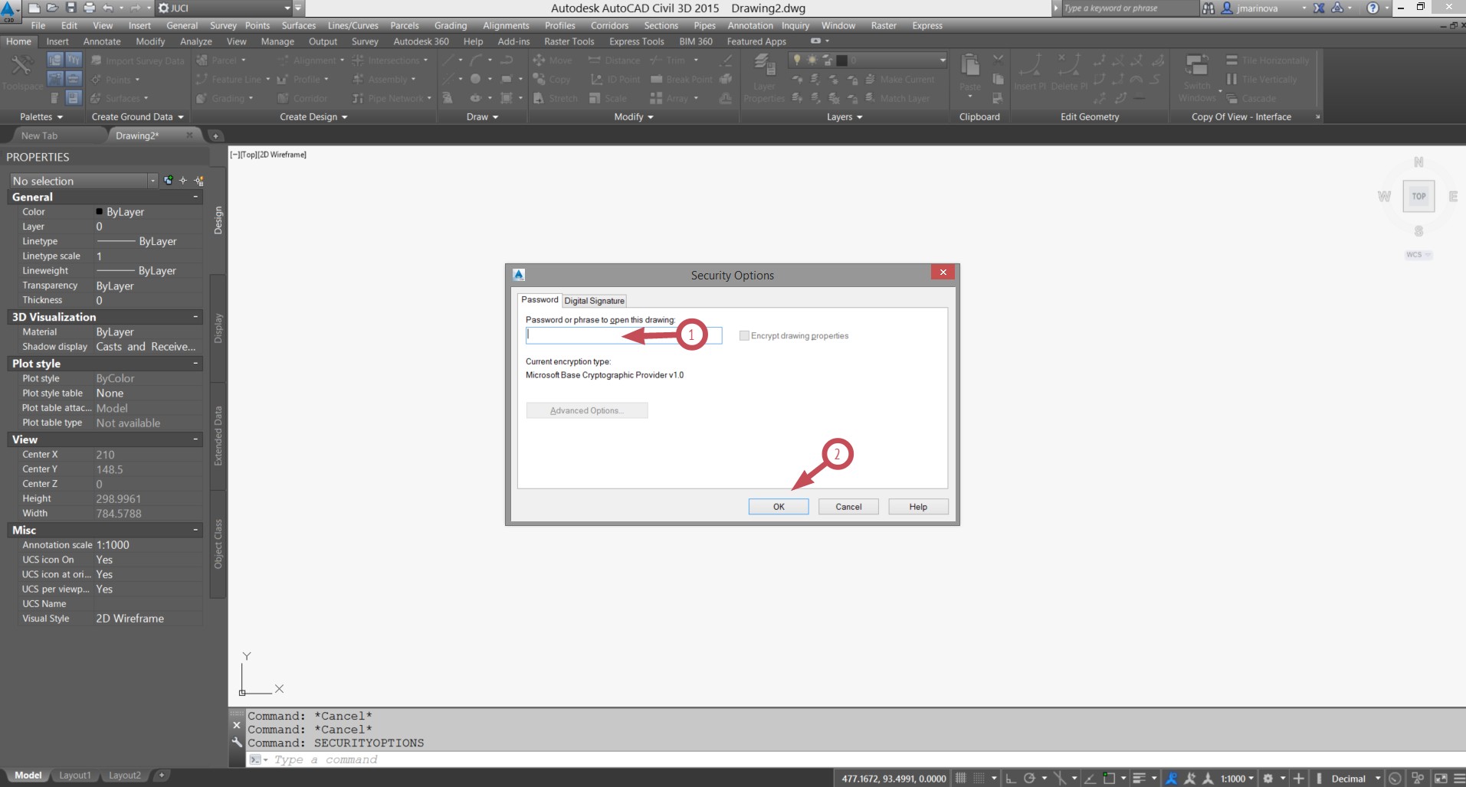
Task: Click the black layer color swatch in the Layers panel
Action: click(x=841, y=60)
